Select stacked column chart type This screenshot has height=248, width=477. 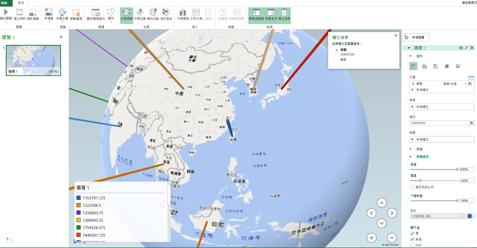point(413,66)
